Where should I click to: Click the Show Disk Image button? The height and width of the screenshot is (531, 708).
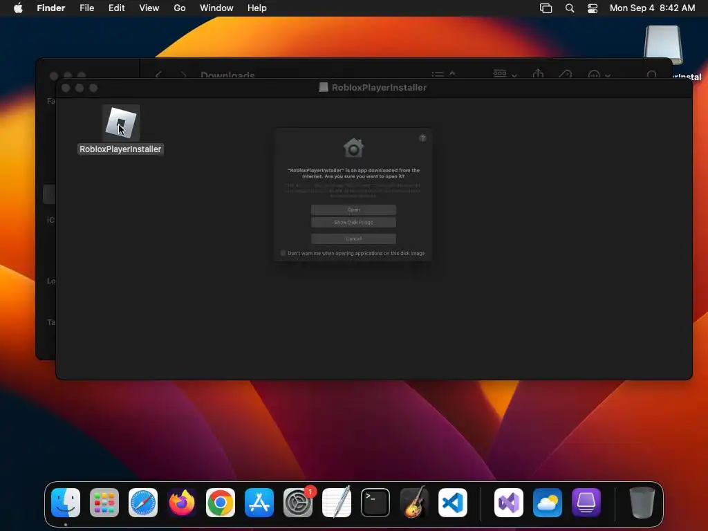pyautogui.click(x=353, y=222)
